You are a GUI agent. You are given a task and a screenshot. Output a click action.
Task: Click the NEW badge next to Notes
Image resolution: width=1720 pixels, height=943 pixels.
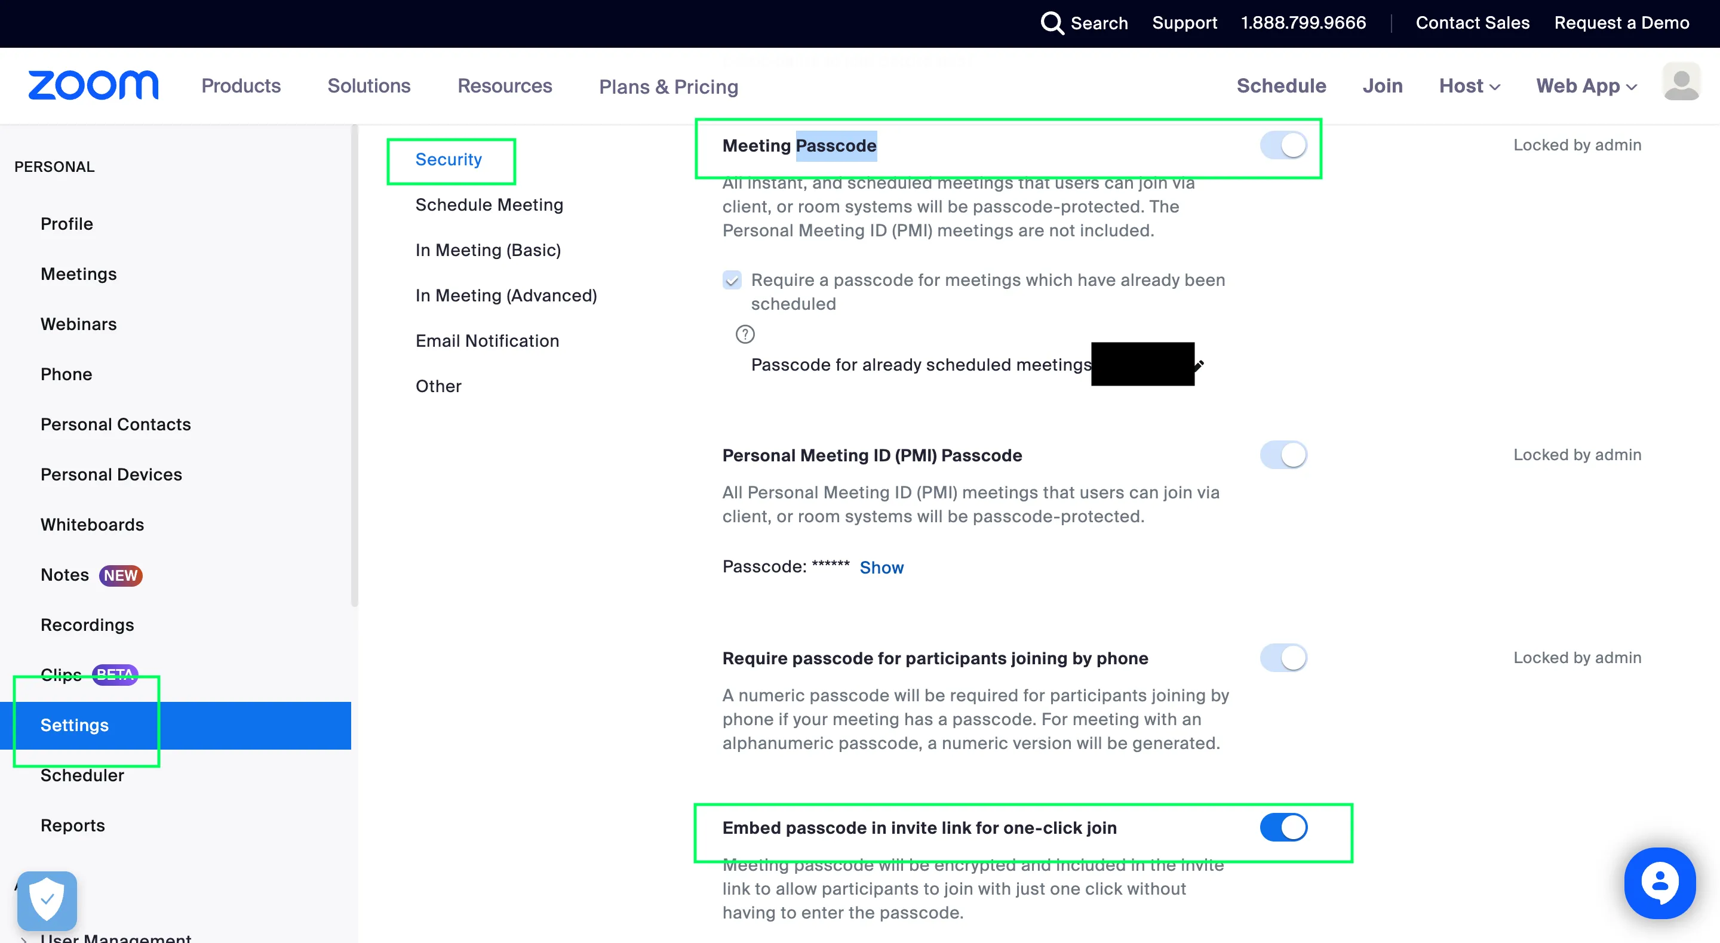(x=121, y=575)
